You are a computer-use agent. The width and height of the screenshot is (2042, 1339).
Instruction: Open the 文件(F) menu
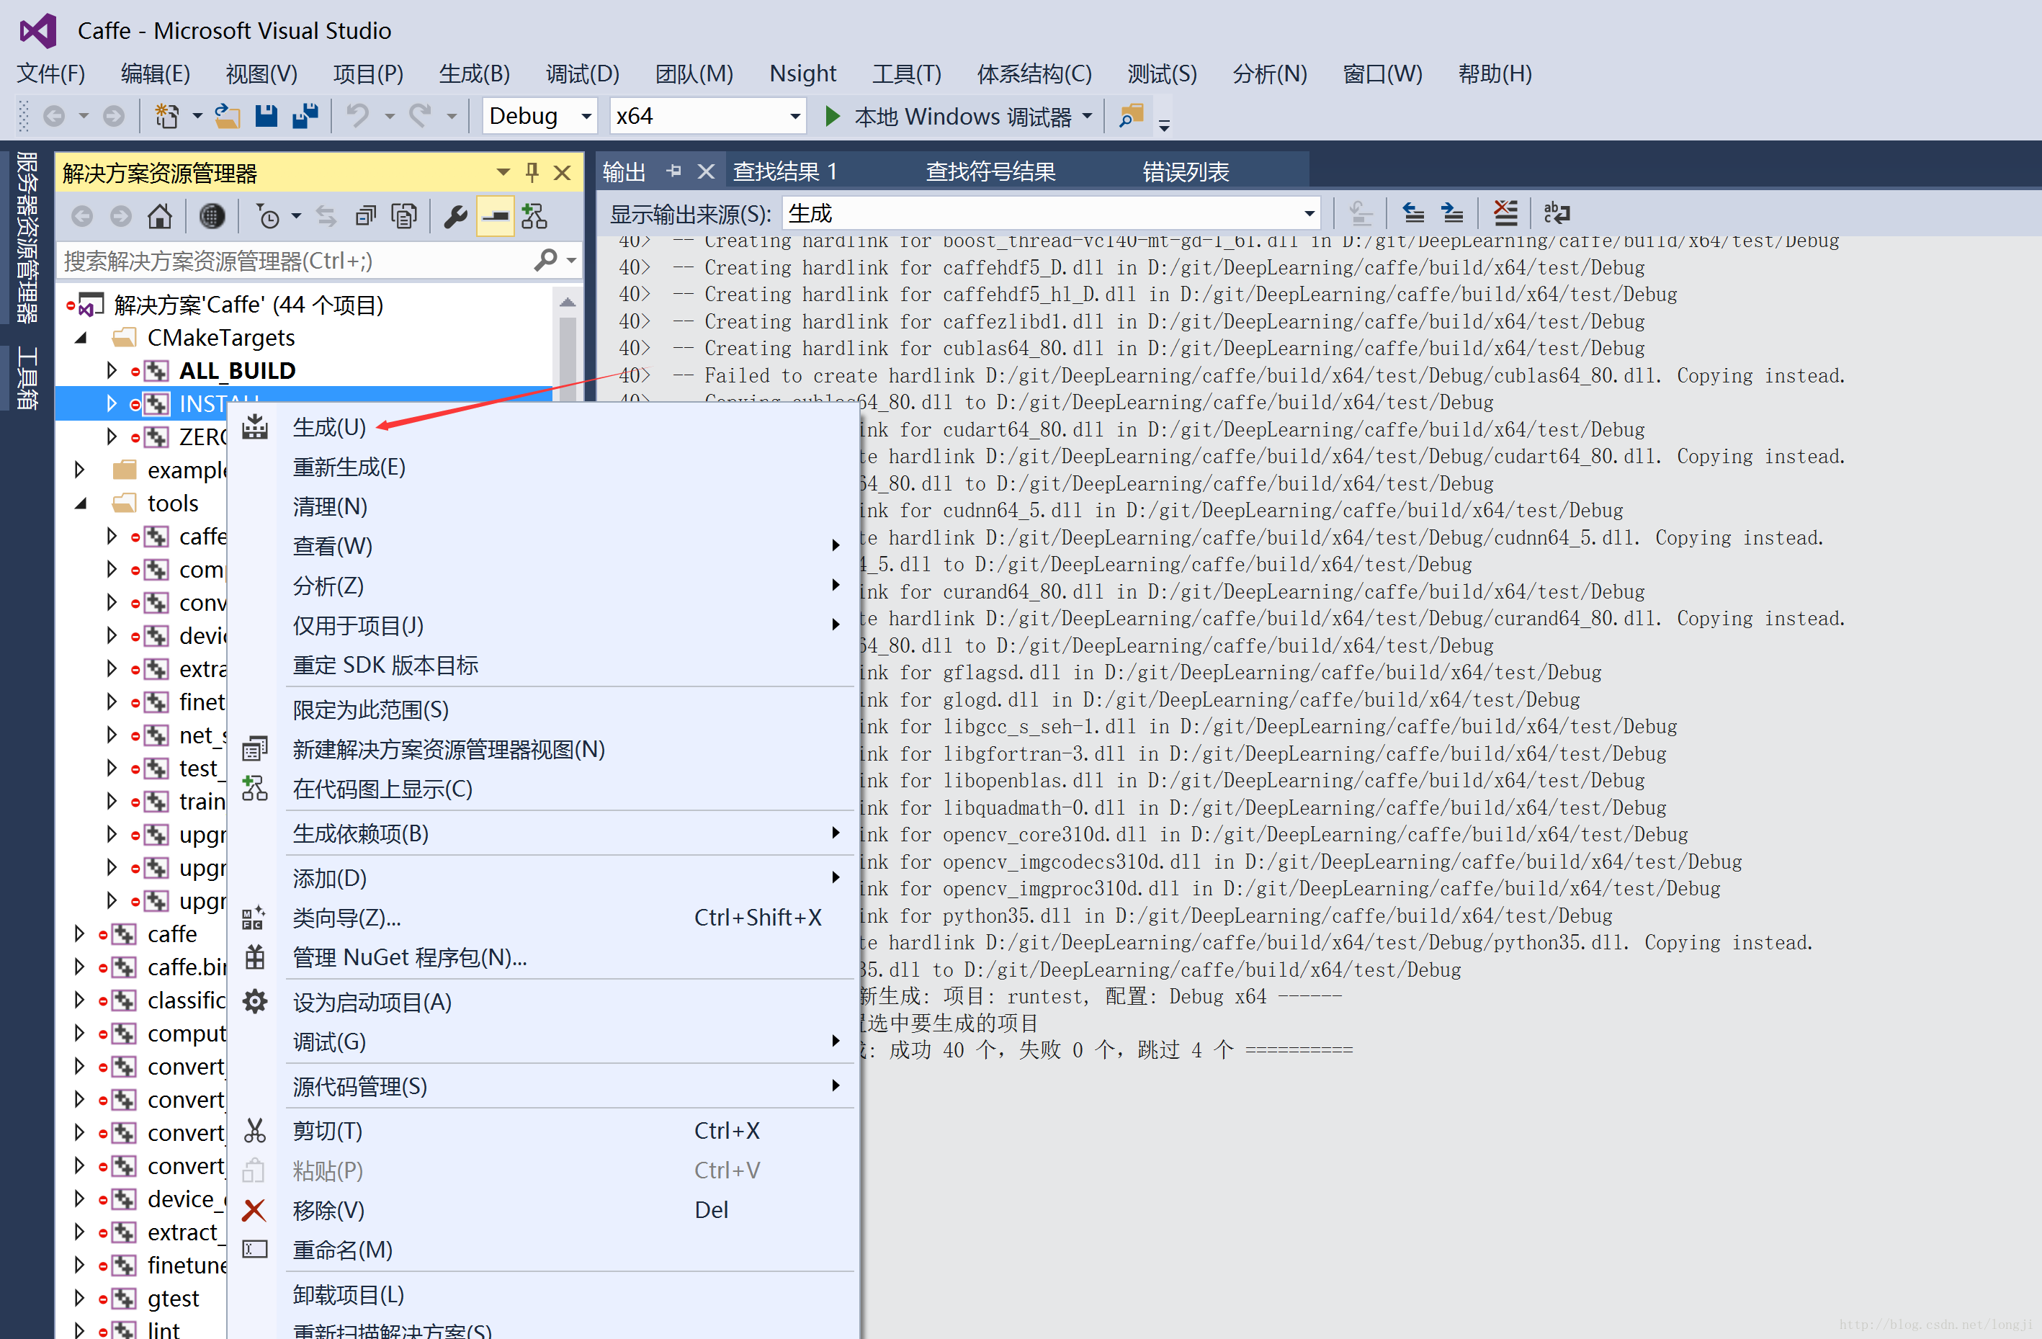[51, 73]
